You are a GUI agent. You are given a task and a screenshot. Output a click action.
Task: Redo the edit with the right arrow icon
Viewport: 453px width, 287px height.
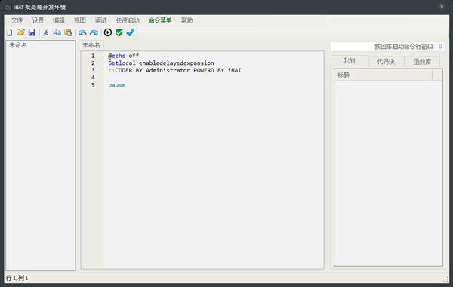pyautogui.click(x=94, y=32)
